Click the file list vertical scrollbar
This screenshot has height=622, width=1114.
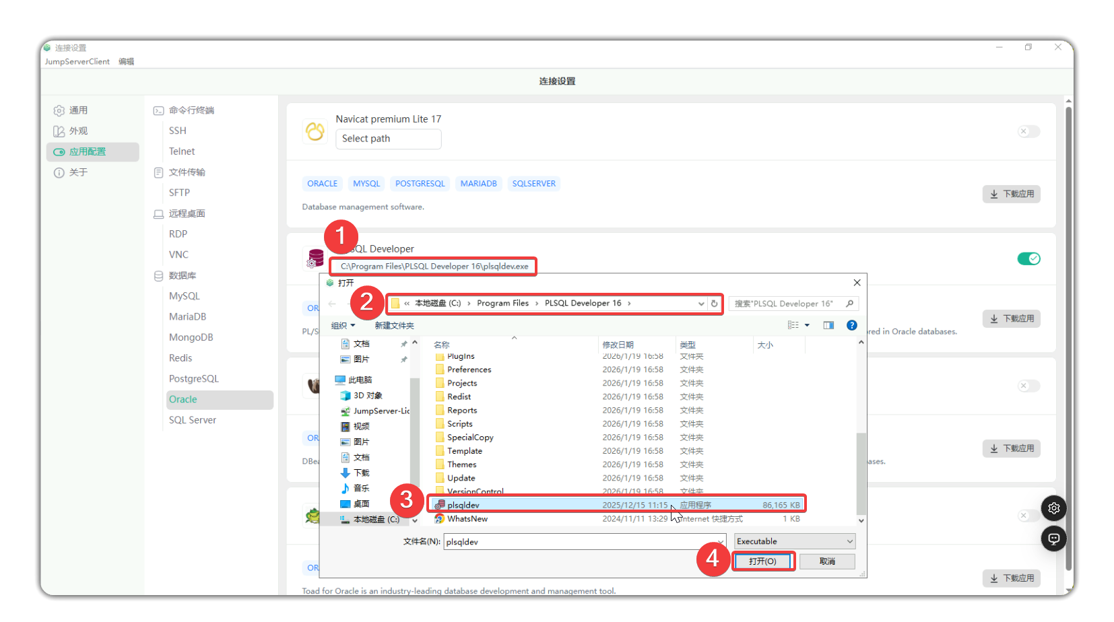[x=861, y=471]
